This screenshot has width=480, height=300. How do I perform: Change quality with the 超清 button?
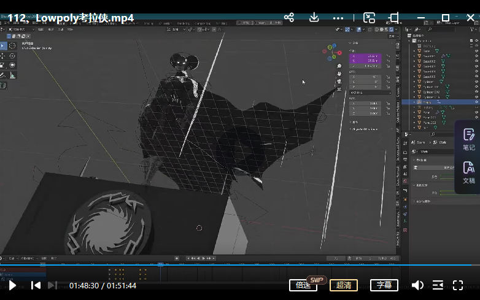344,285
